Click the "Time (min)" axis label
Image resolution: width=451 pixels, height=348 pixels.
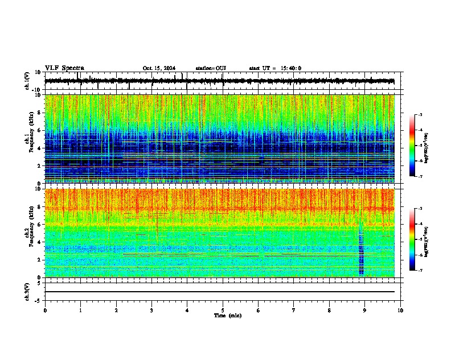[228, 316]
